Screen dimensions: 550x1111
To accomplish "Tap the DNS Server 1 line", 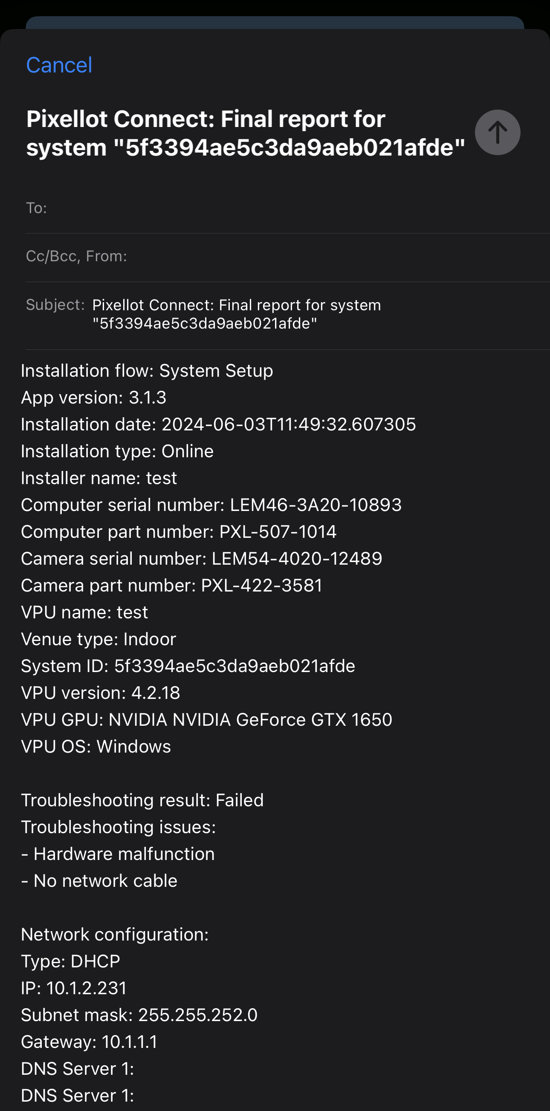I will 78,1068.
